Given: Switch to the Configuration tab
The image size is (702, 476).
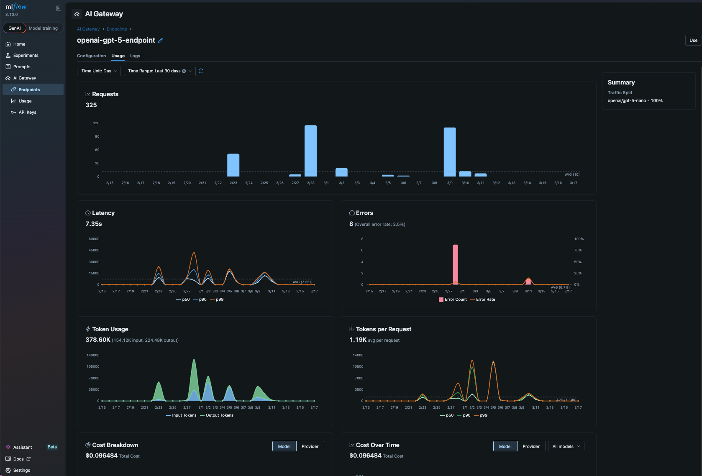Looking at the screenshot, I should pos(91,56).
